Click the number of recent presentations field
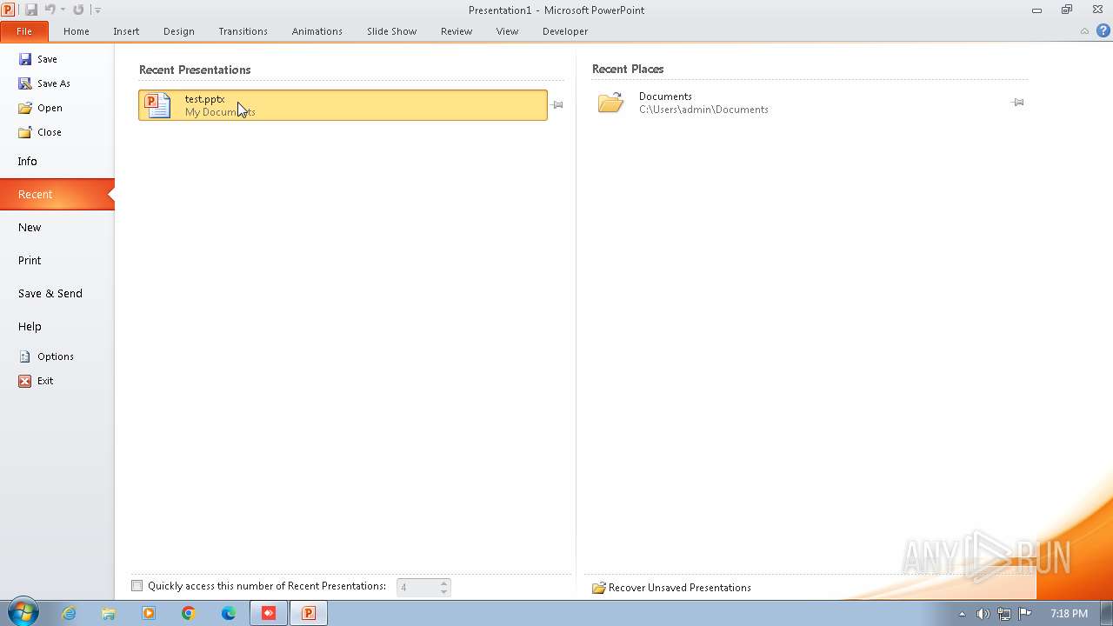The image size is (1113, 626). pos(417,588)
